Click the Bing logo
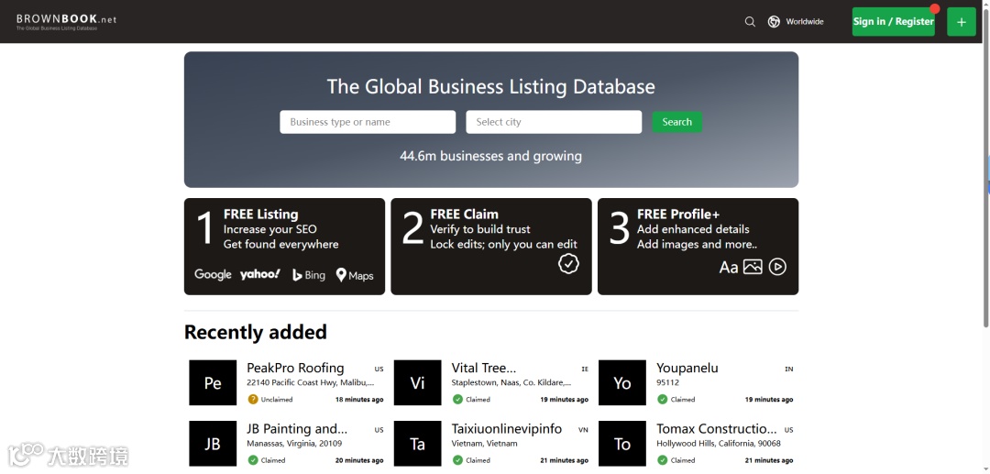 309,275
